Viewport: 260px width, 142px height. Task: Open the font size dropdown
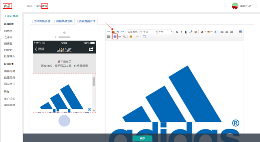pos(165,32)
